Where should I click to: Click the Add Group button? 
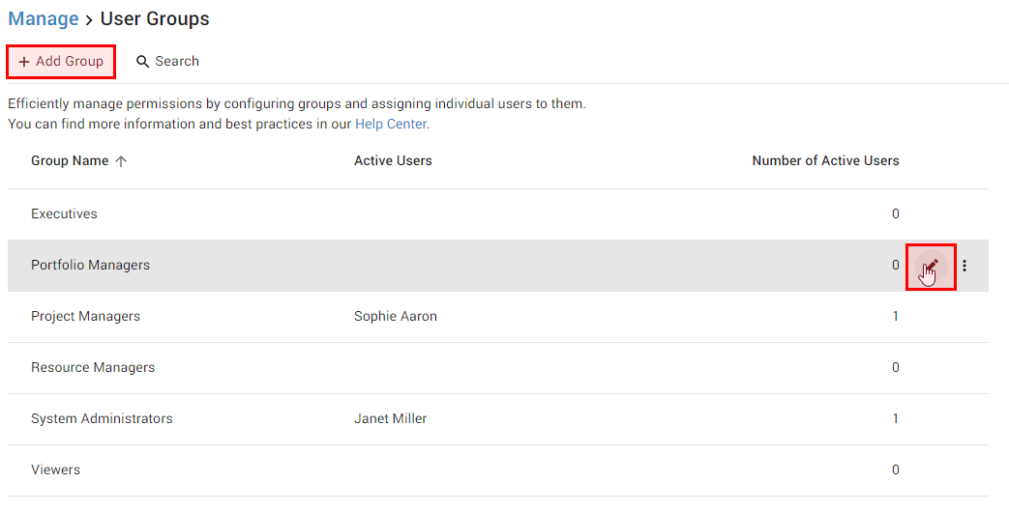[61, 62]
